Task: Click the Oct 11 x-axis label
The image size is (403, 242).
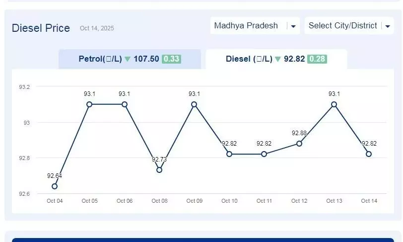Action: point(264,201)
